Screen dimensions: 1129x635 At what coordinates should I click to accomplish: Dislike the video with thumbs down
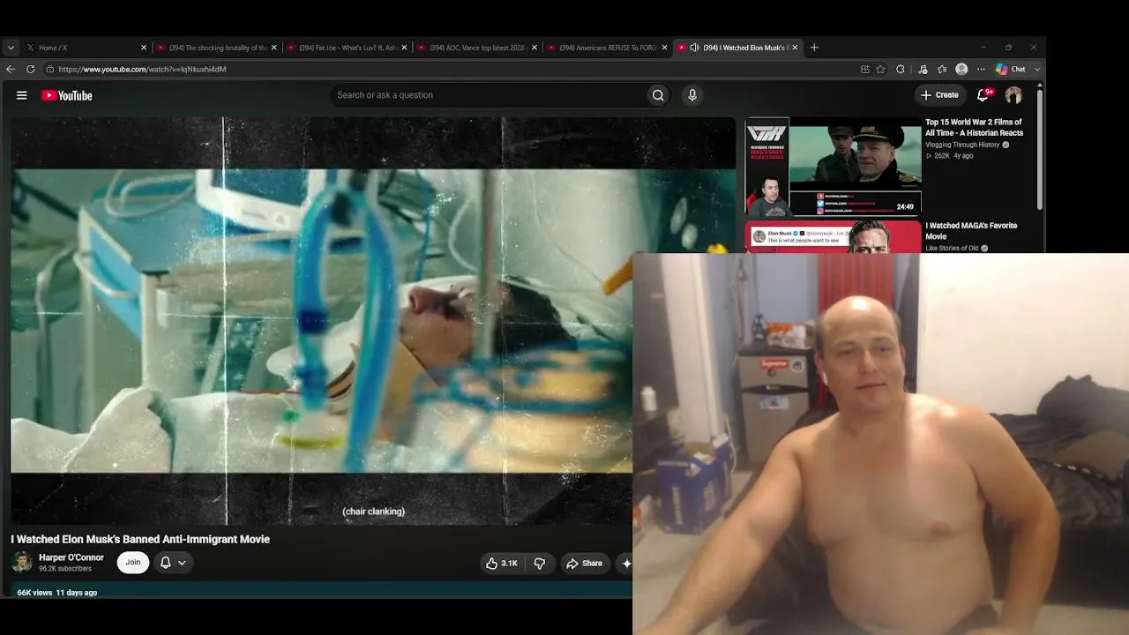click(540, 564)
